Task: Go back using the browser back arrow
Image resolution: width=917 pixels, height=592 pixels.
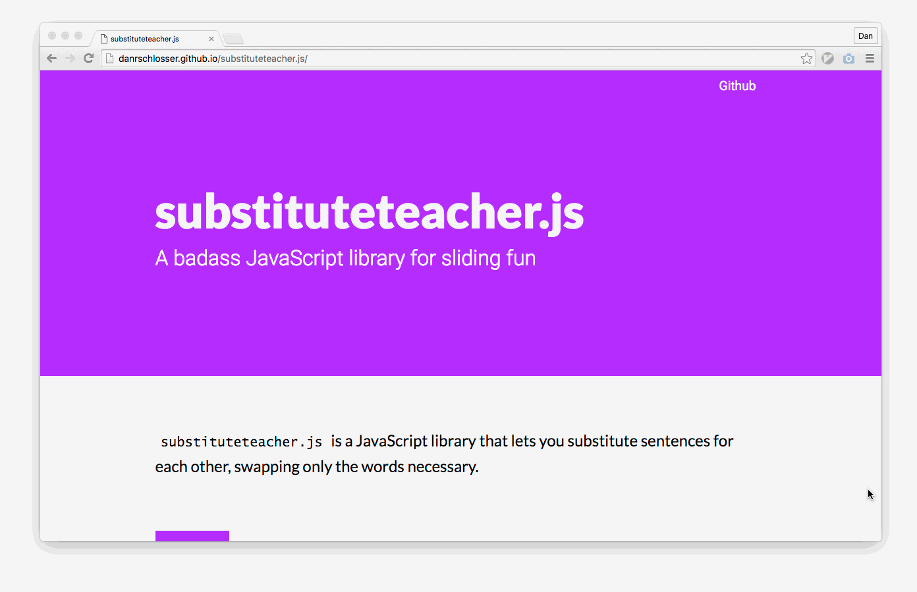Action: [x=51, y=59]
